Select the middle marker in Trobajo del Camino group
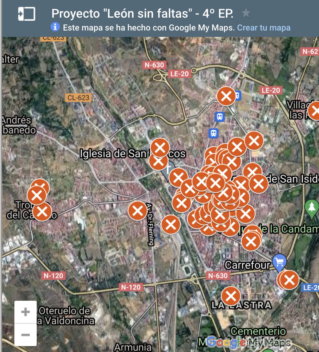Image resolution: width=319 pixels, height=352 pixels. (x=37, y=195)
